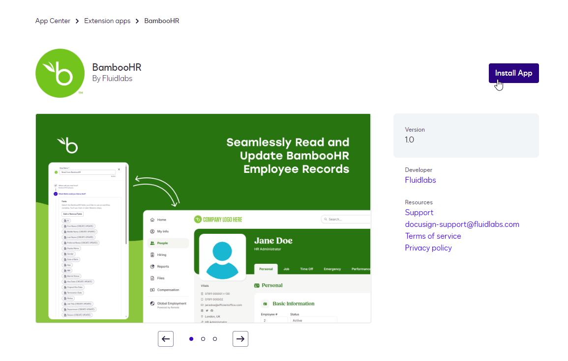Open the Support resource link
The image size is (568, 361).
click(x=419, y=213)
